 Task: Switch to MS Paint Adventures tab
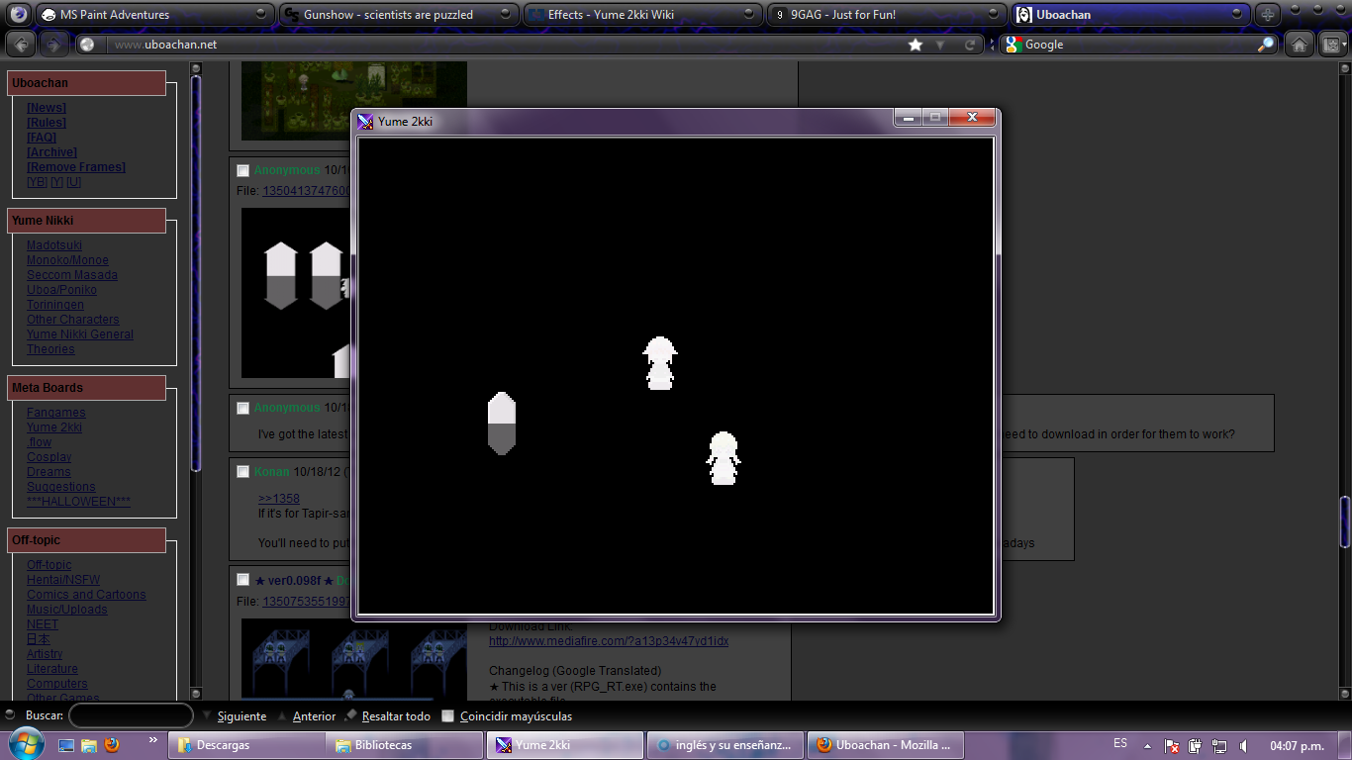pos(155,15)
